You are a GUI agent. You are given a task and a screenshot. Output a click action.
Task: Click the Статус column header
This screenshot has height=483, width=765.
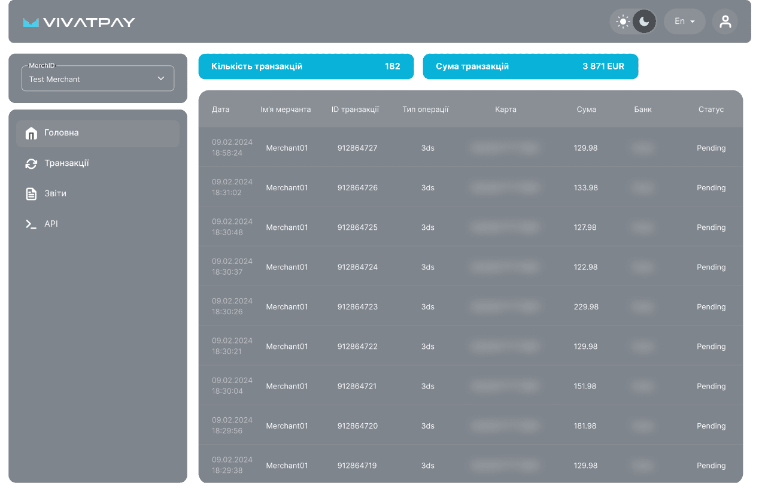point(711,110)
